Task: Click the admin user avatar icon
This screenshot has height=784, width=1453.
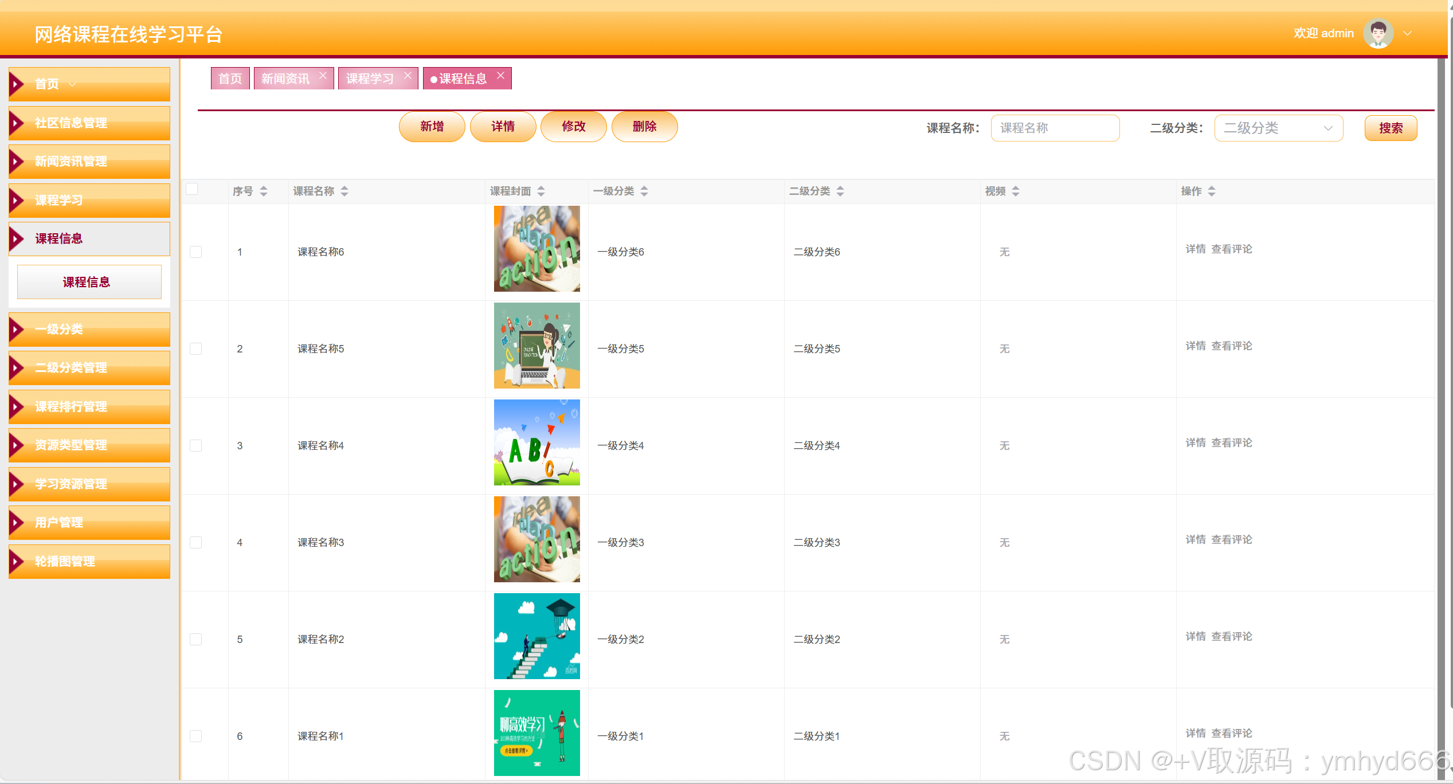Action: pos(1377,33)
